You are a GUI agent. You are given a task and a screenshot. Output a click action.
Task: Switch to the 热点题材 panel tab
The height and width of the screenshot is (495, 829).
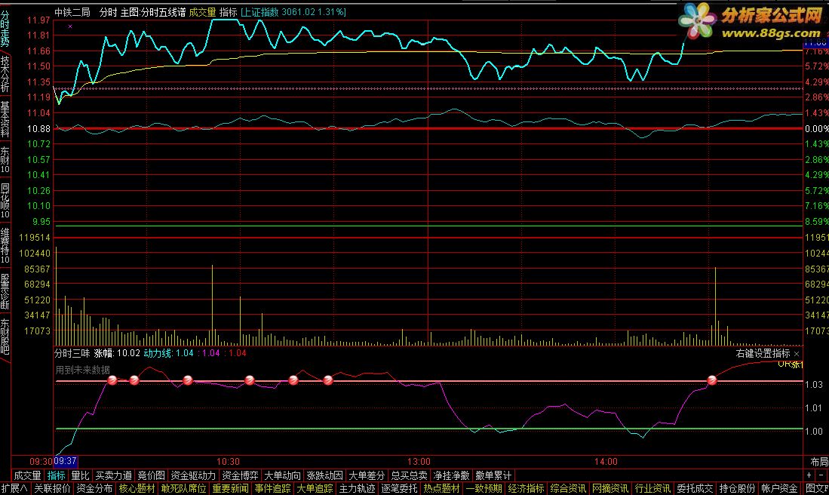pos(442,489)
